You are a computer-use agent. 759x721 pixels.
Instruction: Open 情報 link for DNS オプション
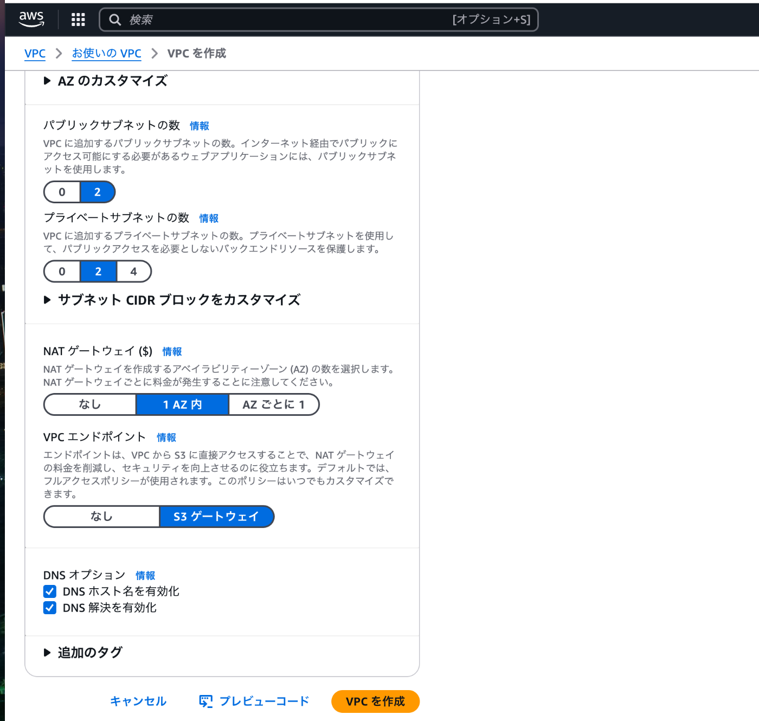[145, 576]
